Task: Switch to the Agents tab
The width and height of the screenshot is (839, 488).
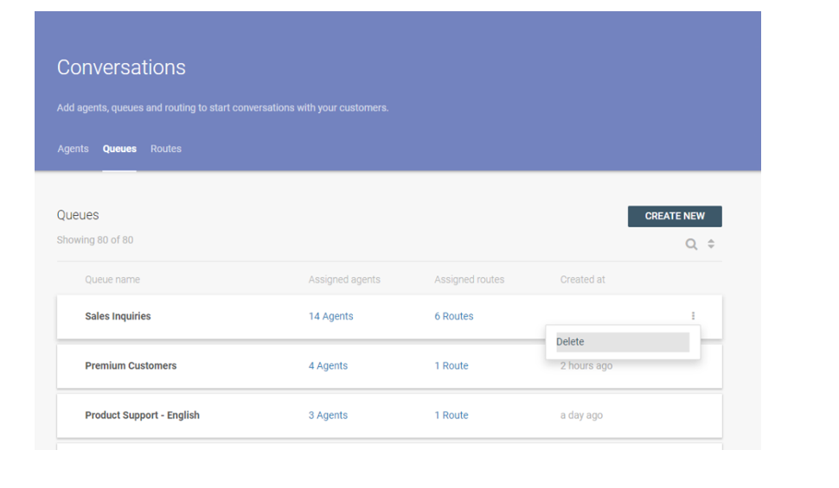Action: (x=73, y=149)
